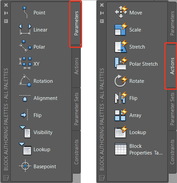Switch to Actions tab in left palette

pos(76,66)
